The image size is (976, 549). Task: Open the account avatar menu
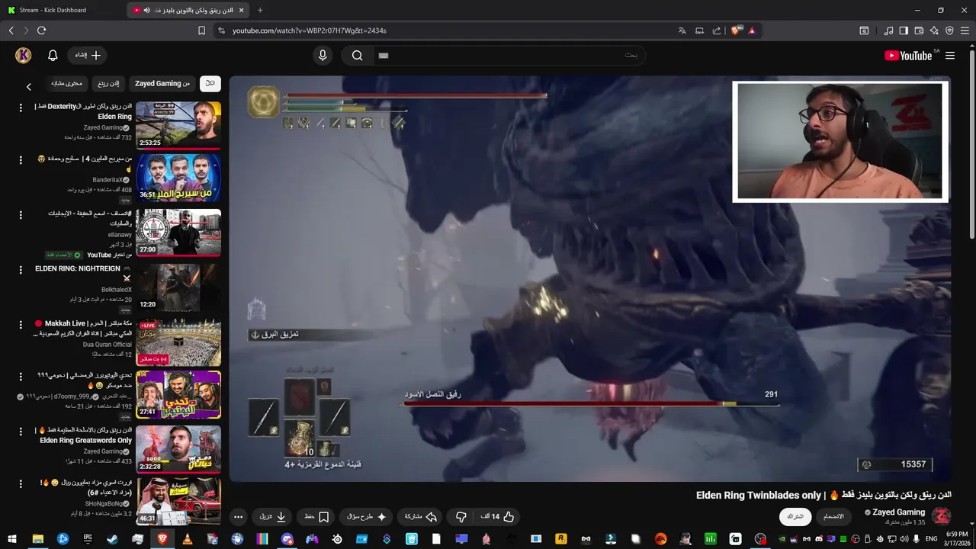[x=23, y=55]
